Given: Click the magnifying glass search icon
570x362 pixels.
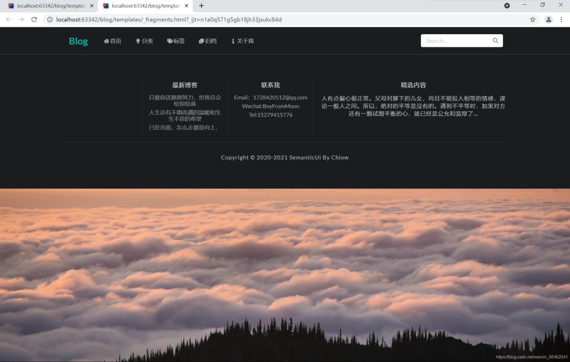Looking at the screenshot, I should click(x=495, y=40).
